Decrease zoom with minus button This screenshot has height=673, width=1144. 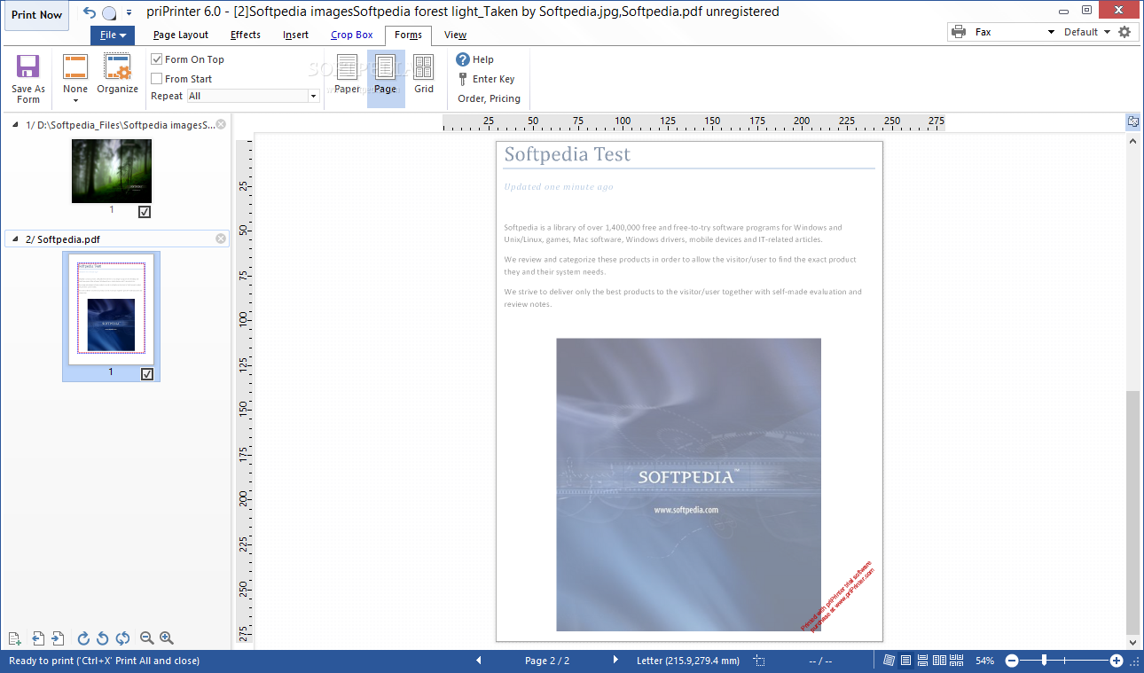1012,661
